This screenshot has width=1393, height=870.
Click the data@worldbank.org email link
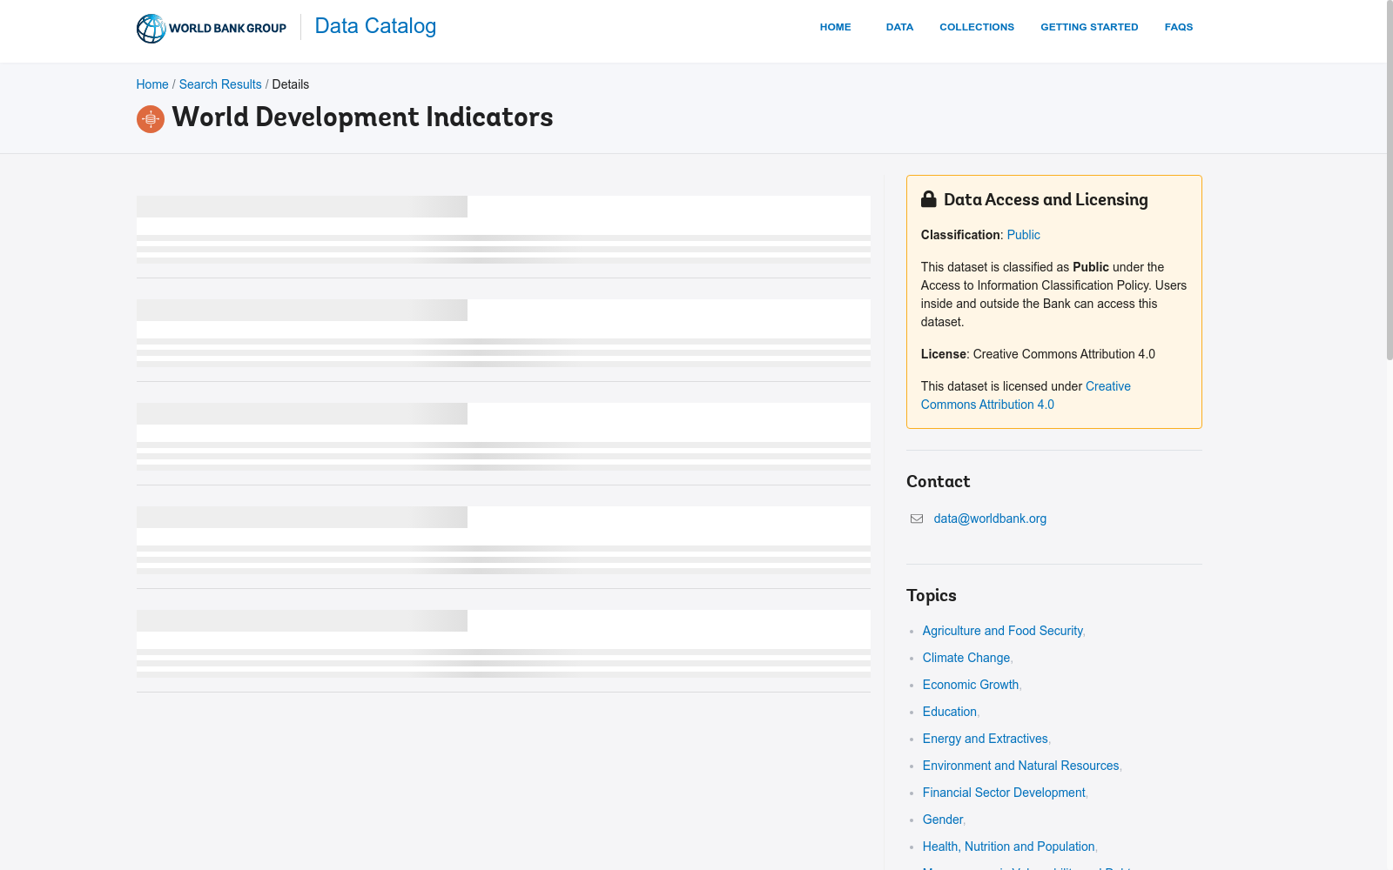pyautogui.click(x=990, y=519)
